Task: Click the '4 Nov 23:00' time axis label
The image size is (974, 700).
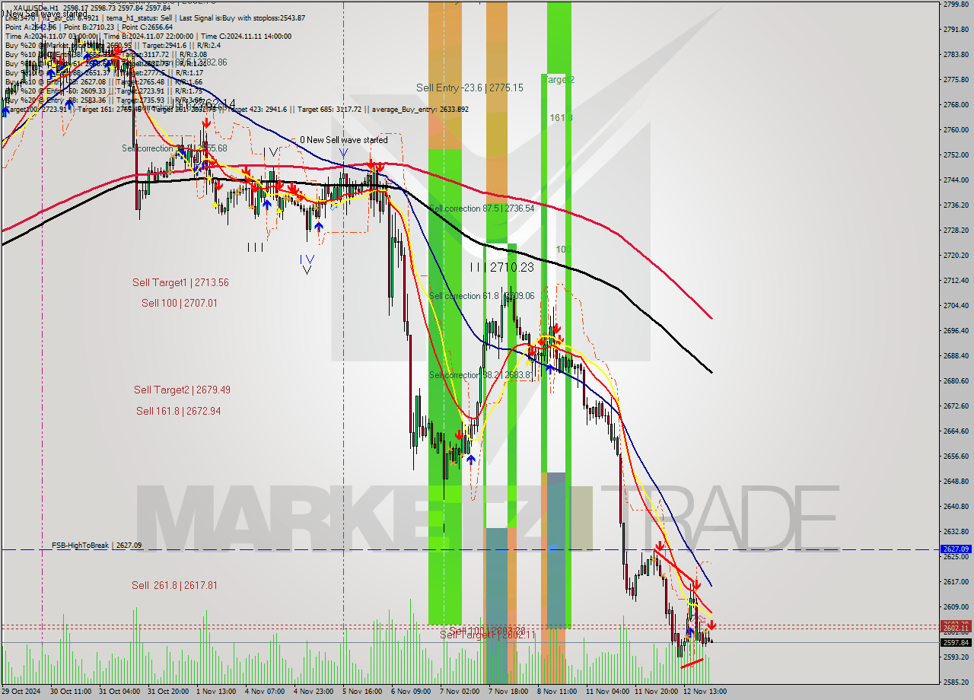Action: point(314,692)
